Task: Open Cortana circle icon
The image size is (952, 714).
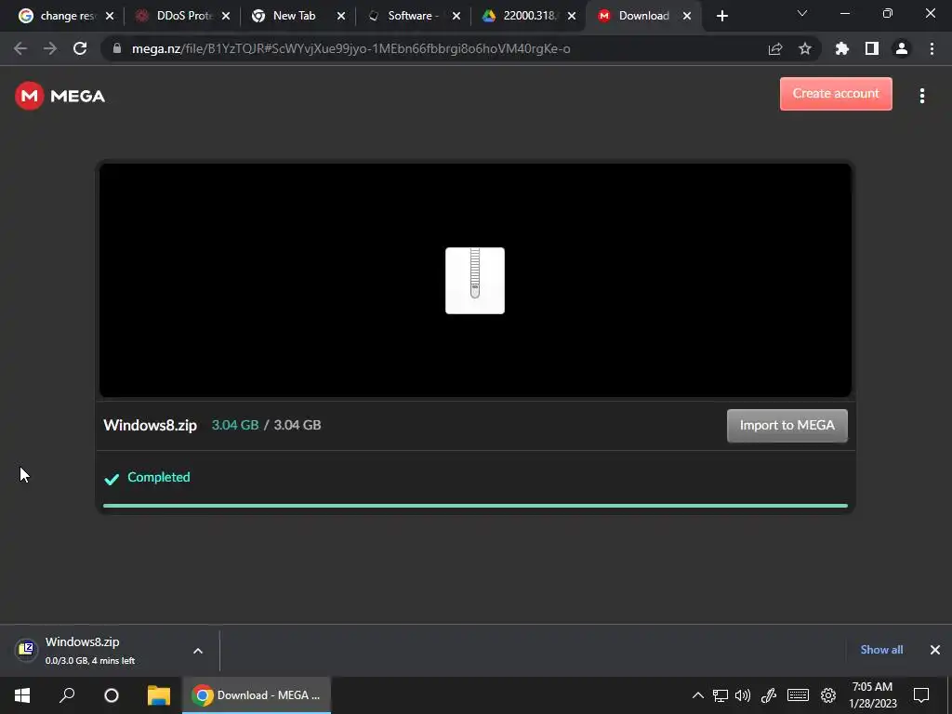Action: (112, 695)
